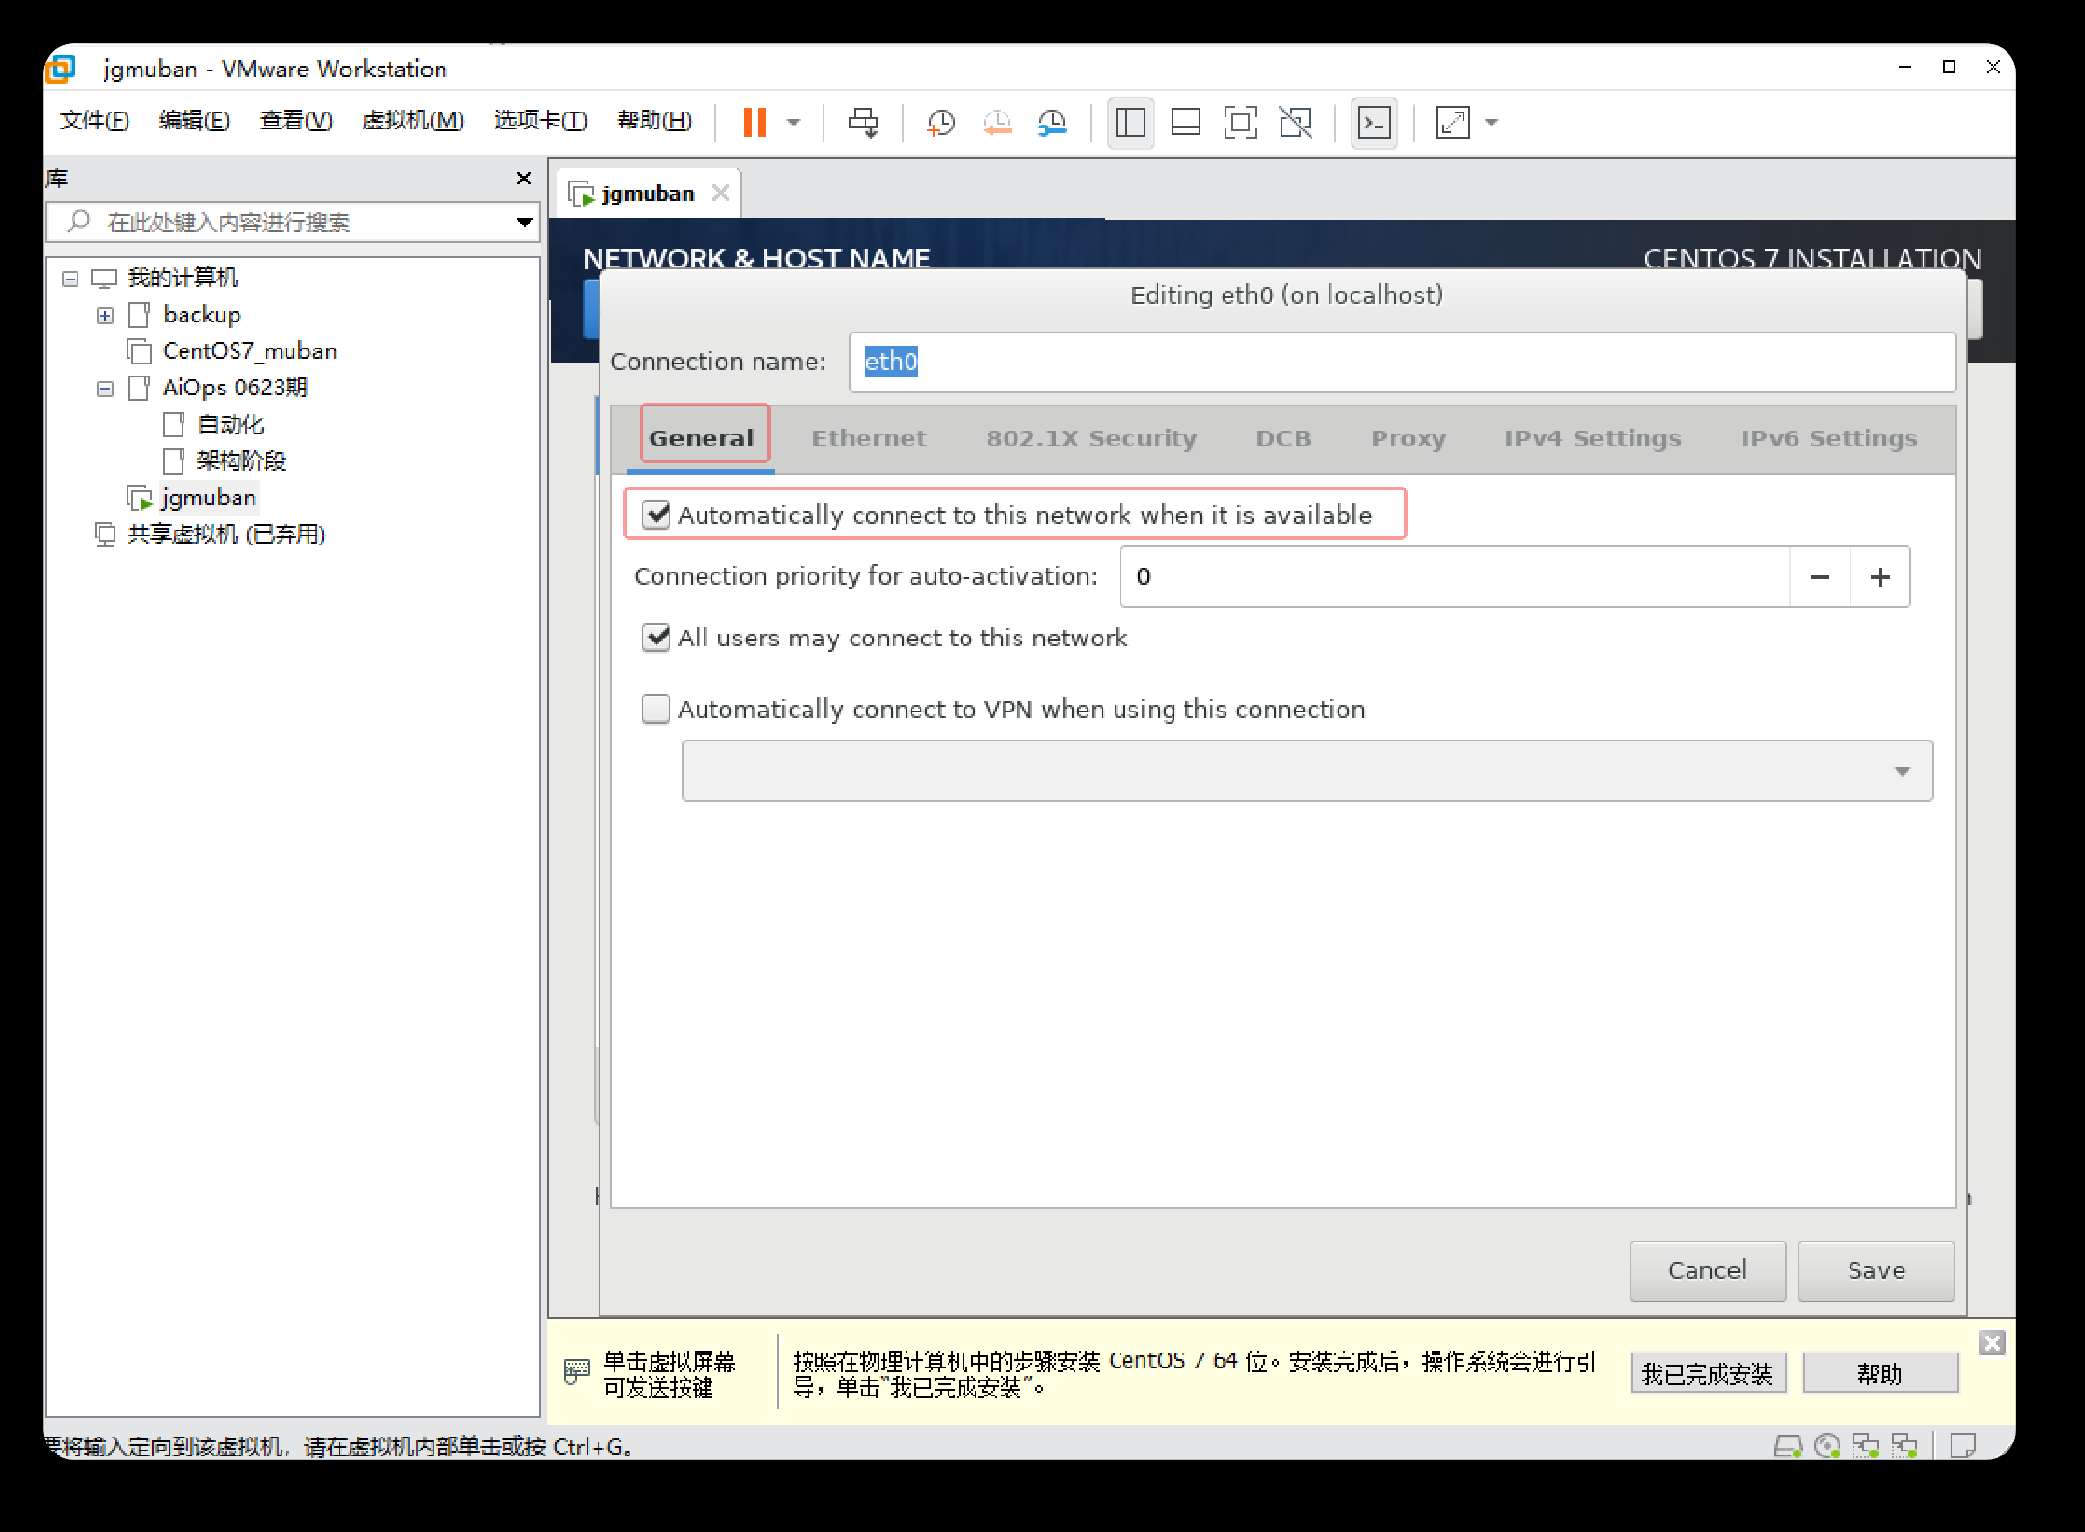Switch to the DCB tab
The height and width of the screenshot is (1532, 2085).
(x=1282, y=438)
